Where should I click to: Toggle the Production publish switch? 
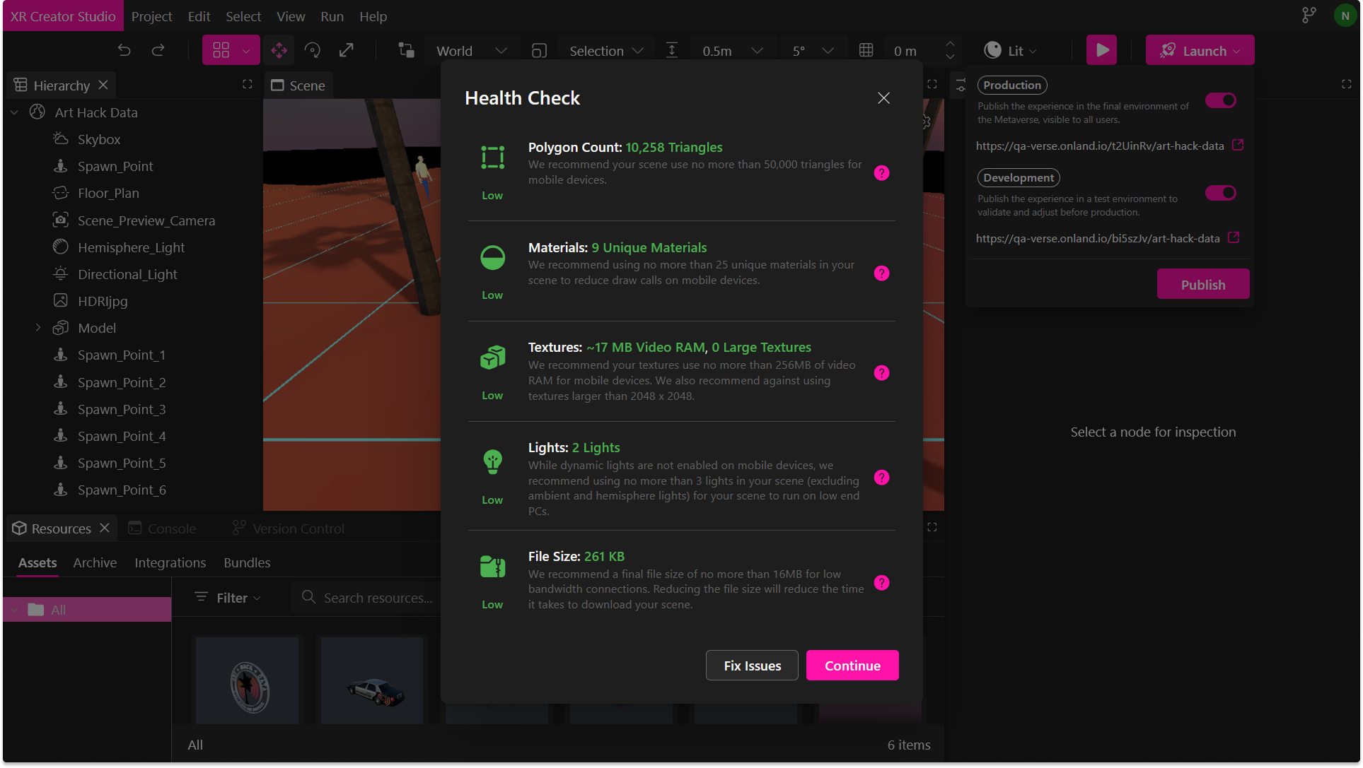tap(1221, 100)
